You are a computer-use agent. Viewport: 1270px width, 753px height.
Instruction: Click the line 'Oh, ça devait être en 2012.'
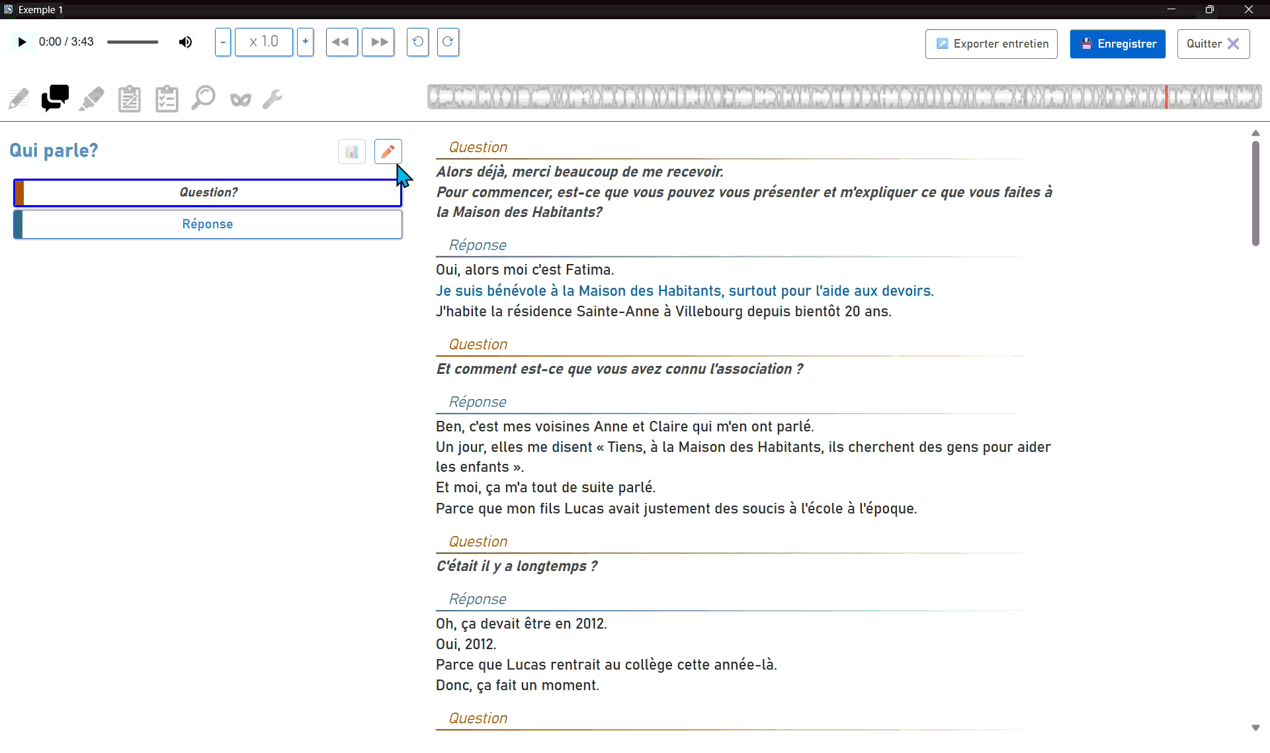click(x=521, y=624)
